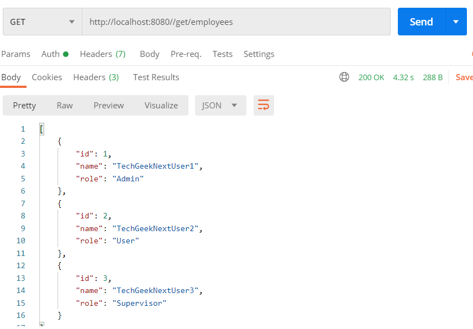The image size is (473, 329).
Task: Open the Params request tab
Action: 15,54
